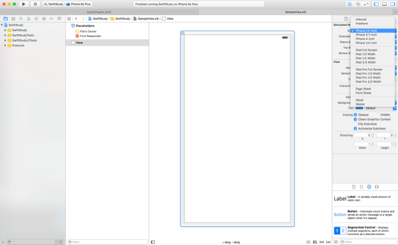Expand the SwiftStudy folder group

coord(5,30)
